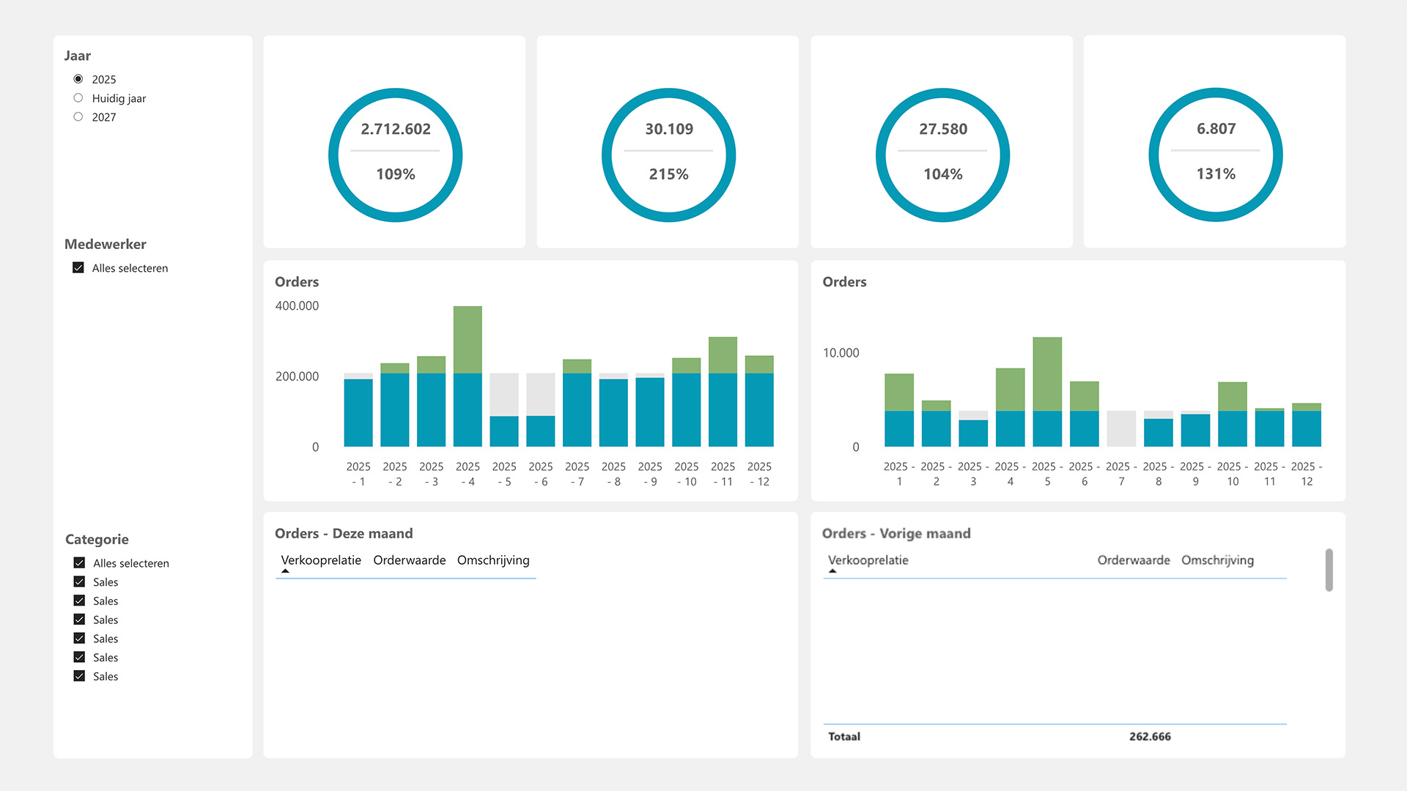
Task: Uncheck "Alles selecteren" under Categorie
Action: 79,562
